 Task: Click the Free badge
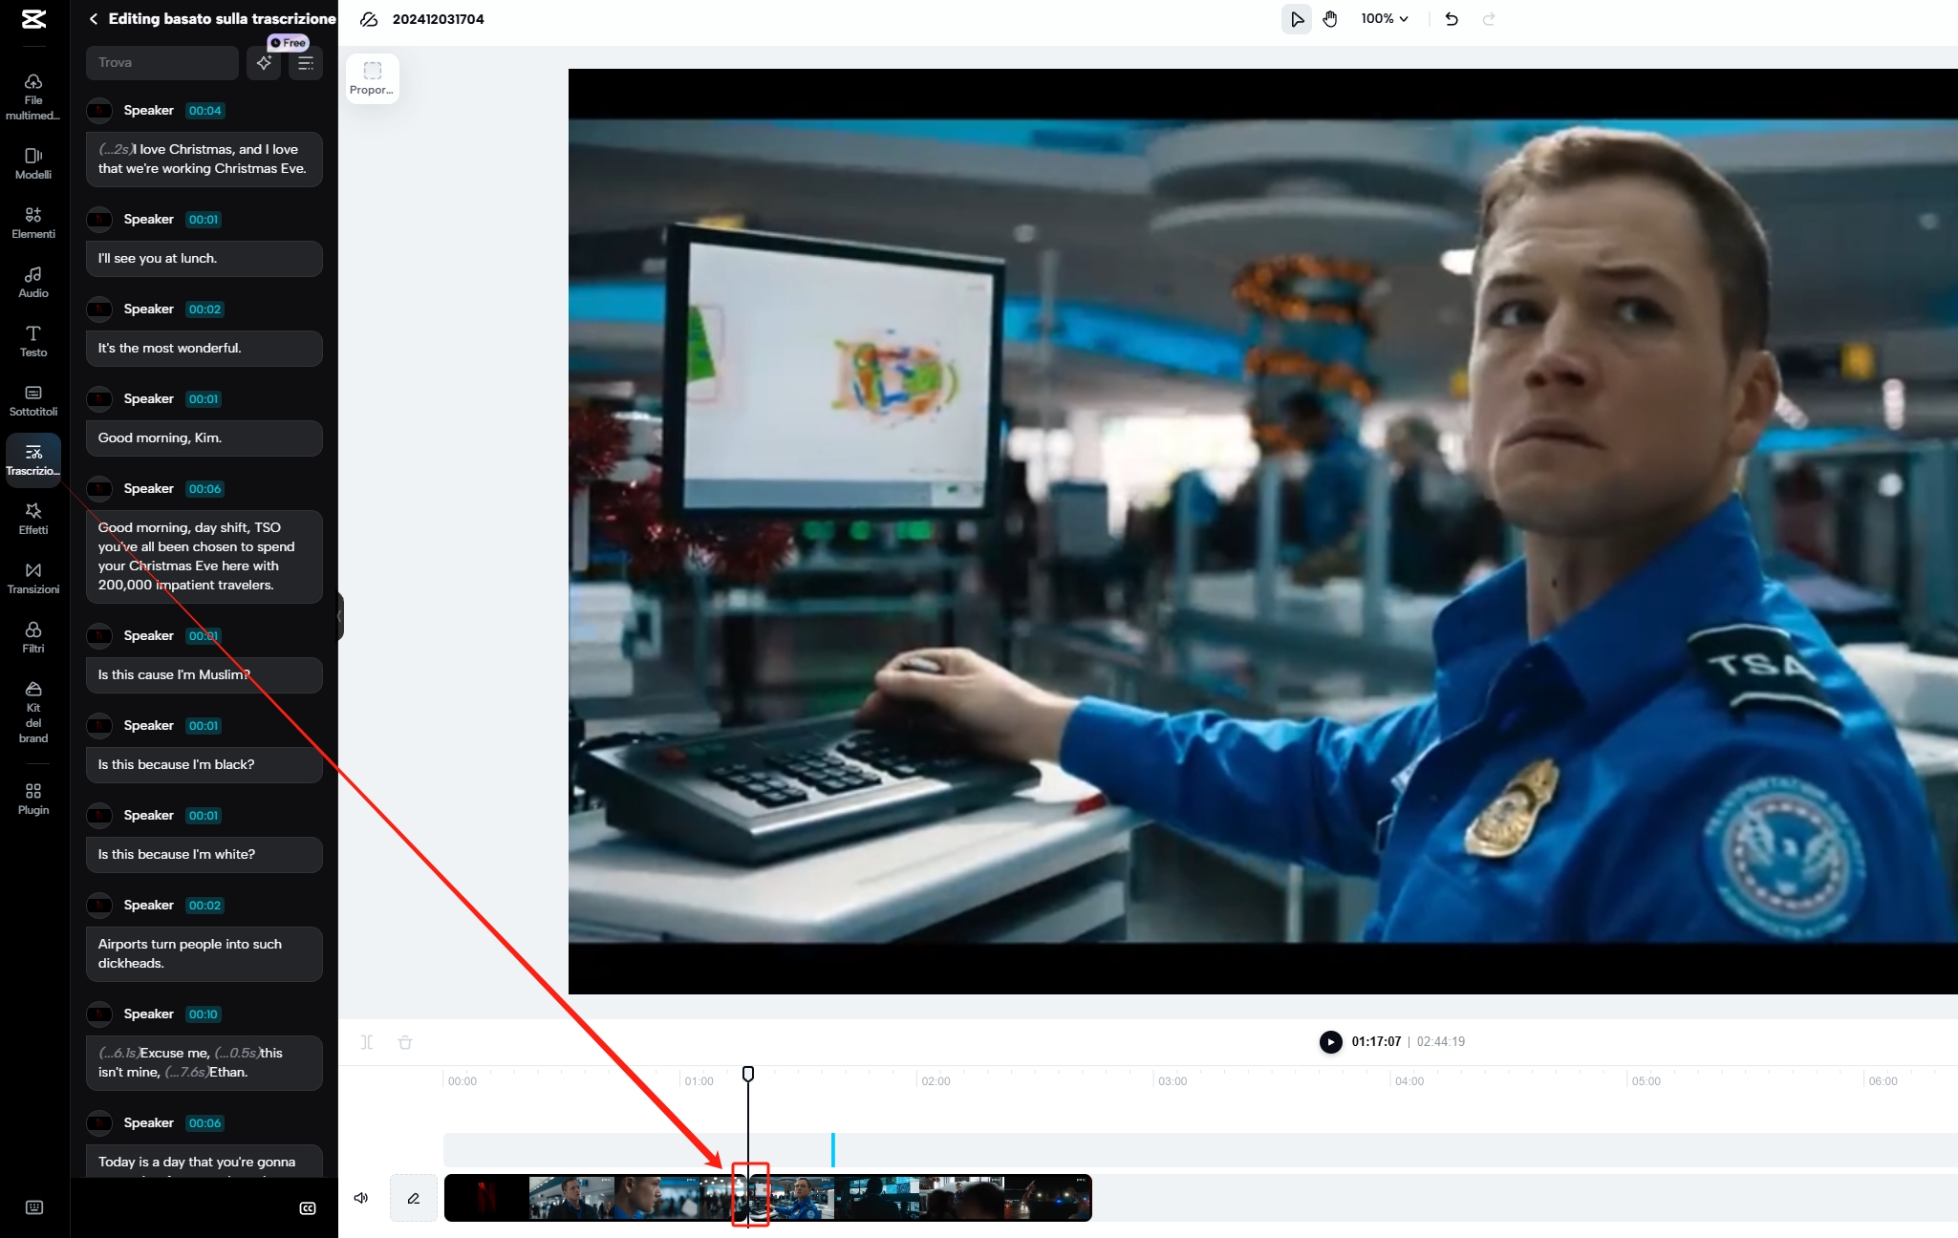click(288, 43)
